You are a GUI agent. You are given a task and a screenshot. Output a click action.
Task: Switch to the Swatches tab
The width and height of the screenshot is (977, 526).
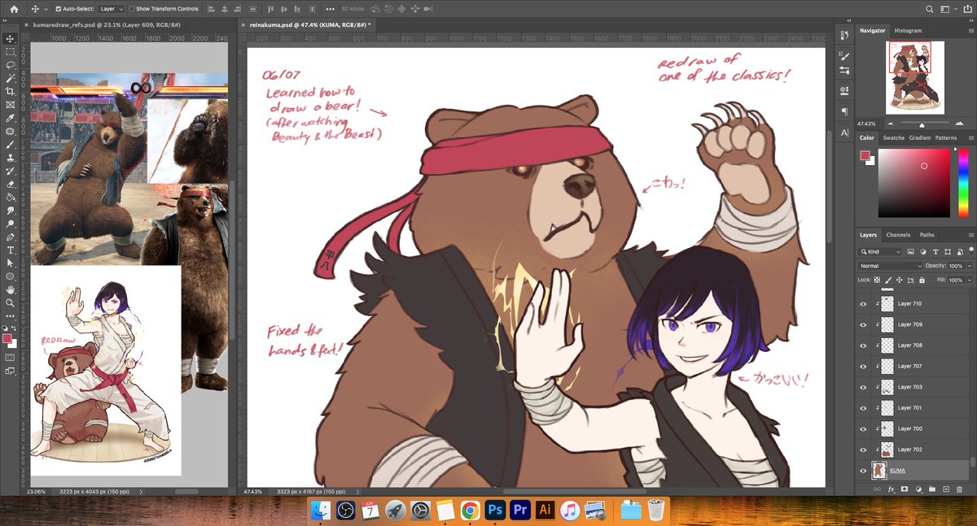894,137
